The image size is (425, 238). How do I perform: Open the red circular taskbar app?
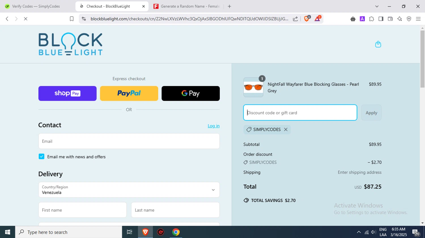[161, 232]
